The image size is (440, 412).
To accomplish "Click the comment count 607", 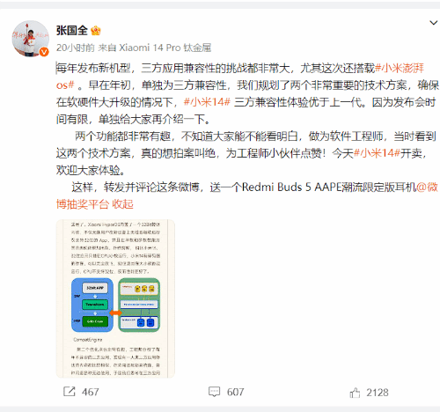I will [235, 392].
